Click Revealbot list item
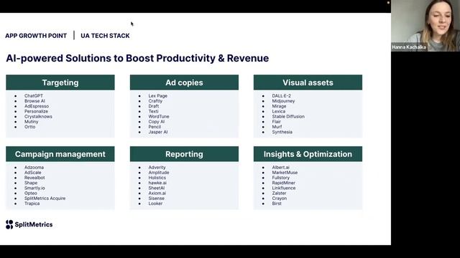Image resolution: width=460 pixels, height=258 pixels. [x=34, y=178]
